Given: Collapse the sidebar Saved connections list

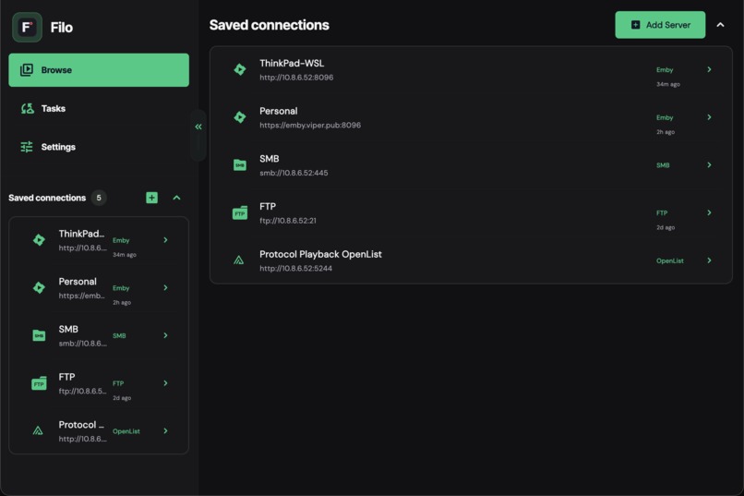Looking at the screenshot, I should pos(176,198).
